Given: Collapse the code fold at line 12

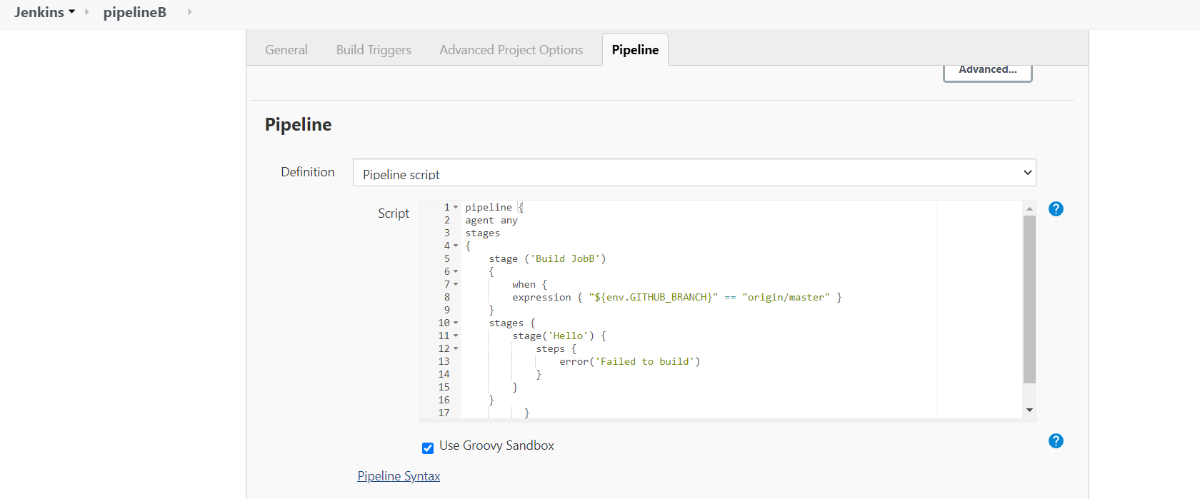Looking at the screenshot, I should (x=456, y=349).
